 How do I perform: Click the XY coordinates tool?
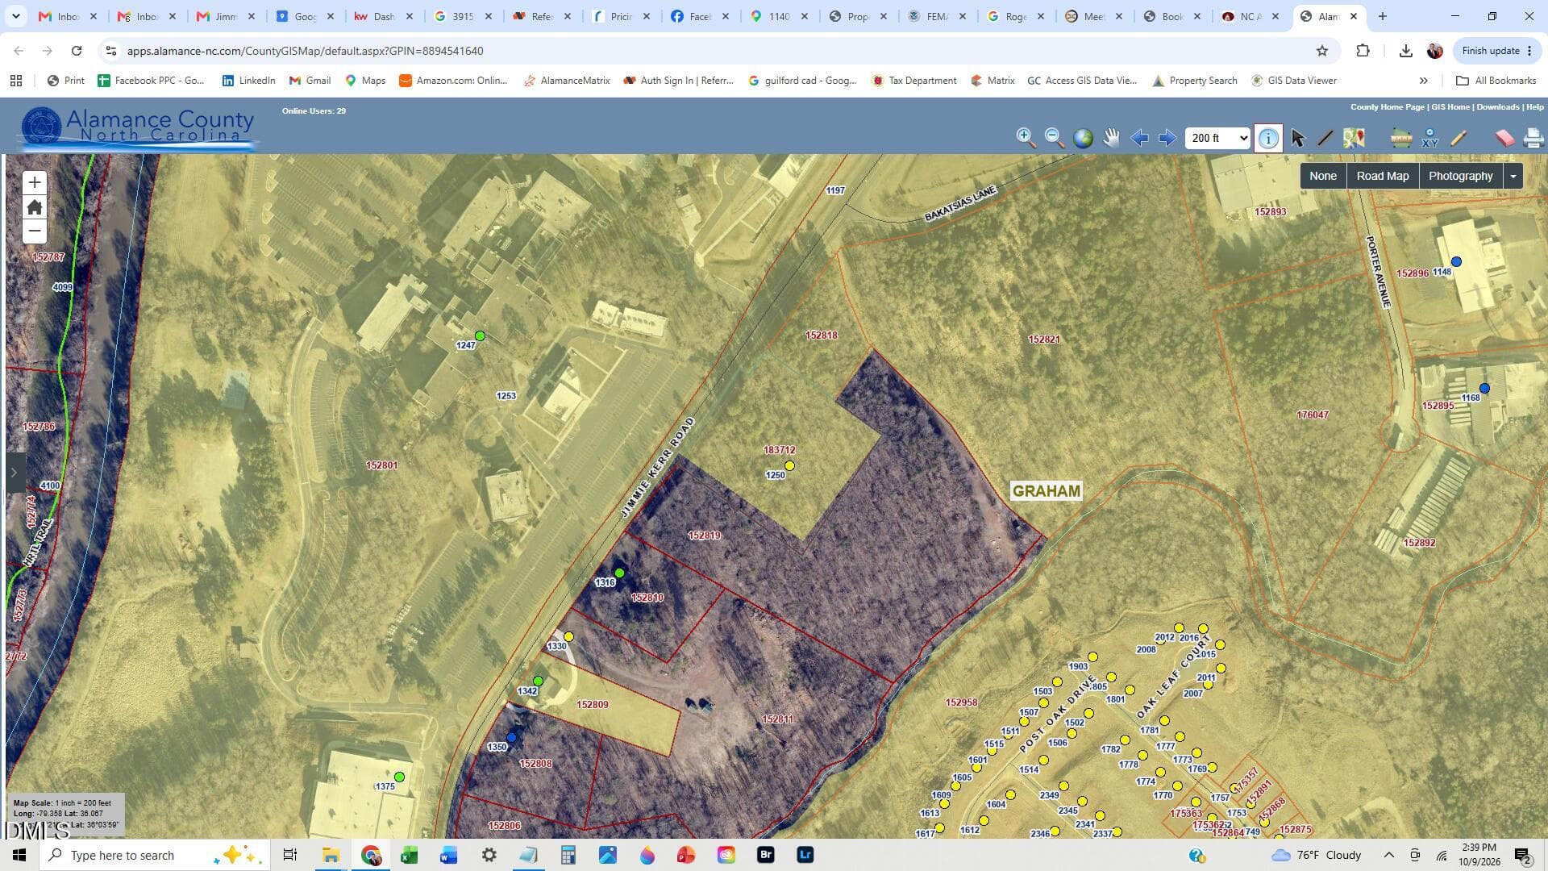point(1430,138)
